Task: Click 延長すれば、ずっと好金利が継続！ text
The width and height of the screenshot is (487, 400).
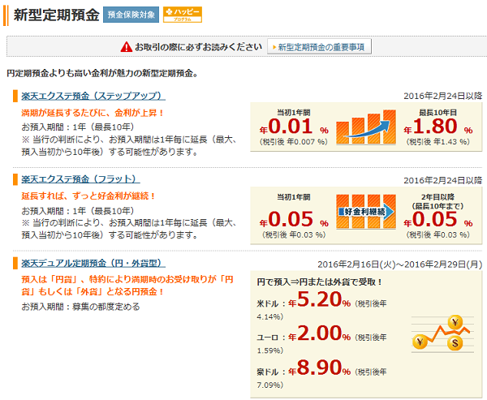Action: (88, 196)
